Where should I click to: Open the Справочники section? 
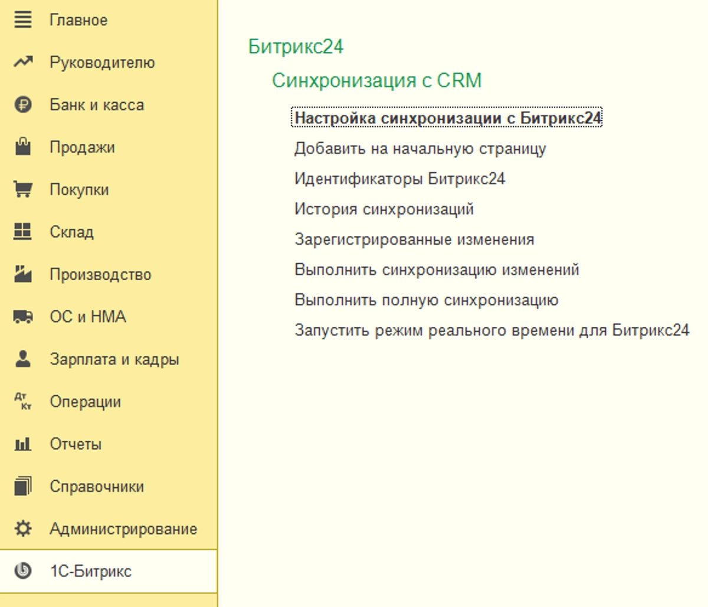[x=97, y=487]
